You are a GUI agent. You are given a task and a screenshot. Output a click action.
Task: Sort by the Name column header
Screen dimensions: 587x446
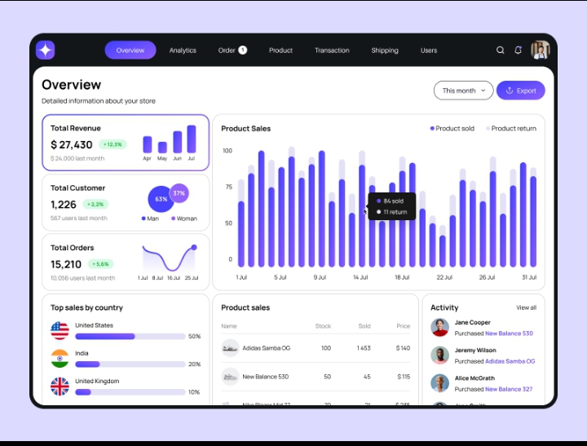coord(229,326)
